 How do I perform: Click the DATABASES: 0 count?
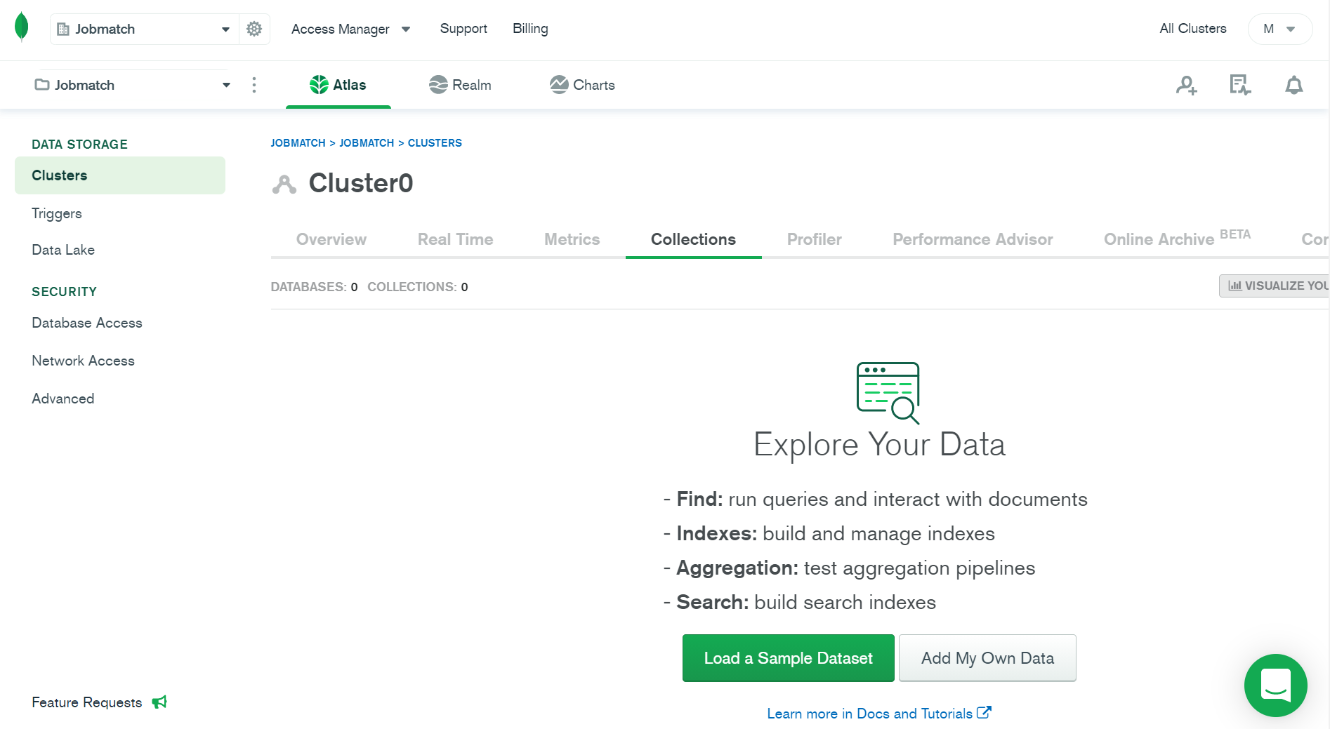(315, 287)
